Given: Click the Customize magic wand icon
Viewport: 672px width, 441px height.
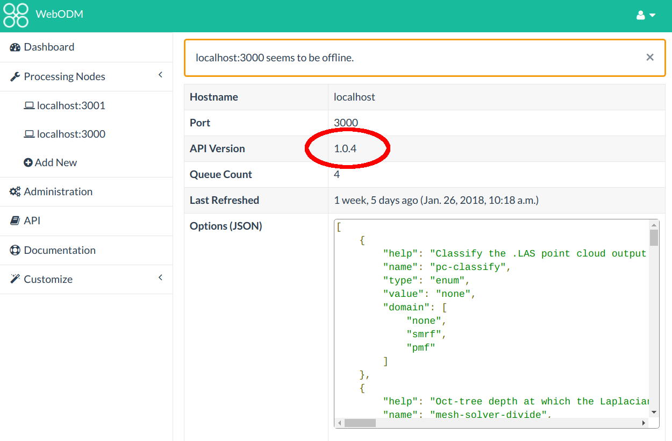Looking at the screenshot, I should pyautogui.click(x=15, y=280).
